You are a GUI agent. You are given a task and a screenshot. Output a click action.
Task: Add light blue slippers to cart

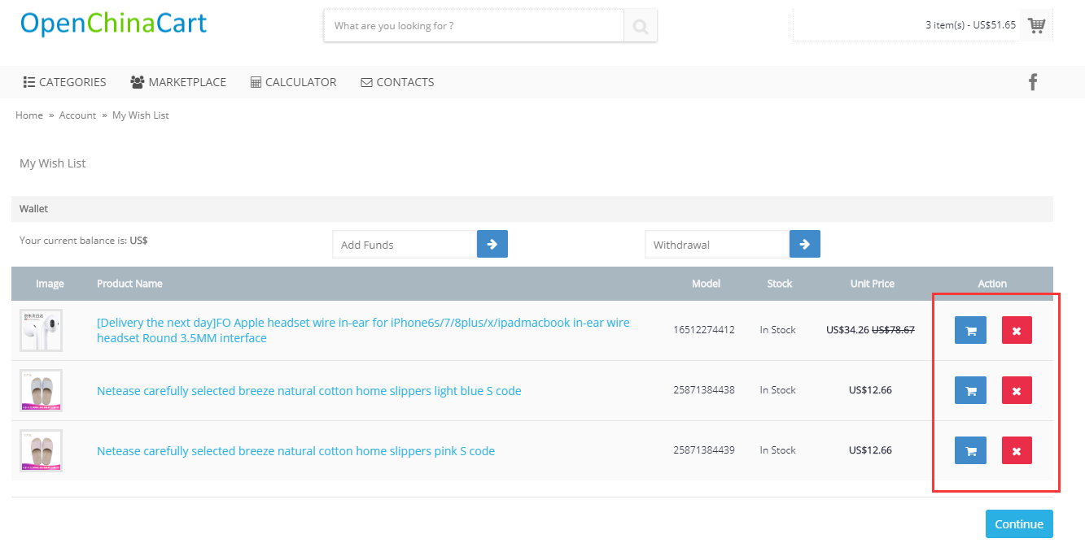point(970,390)
